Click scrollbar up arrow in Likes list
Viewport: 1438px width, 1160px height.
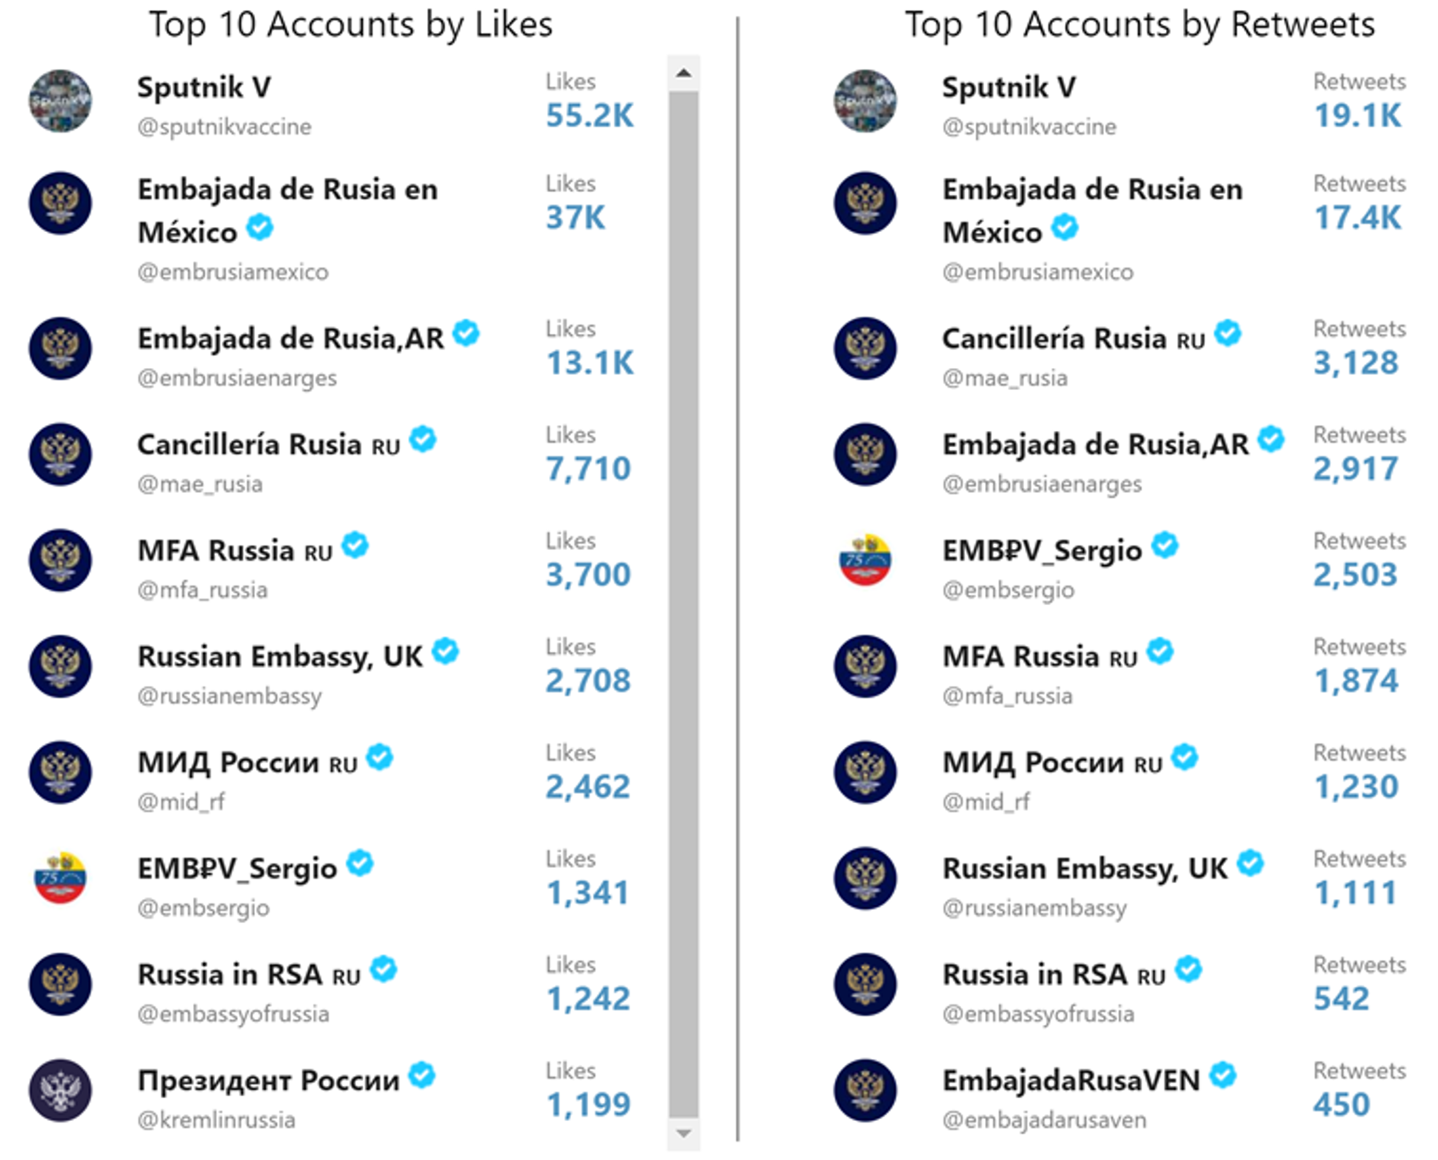click(683, 73)
